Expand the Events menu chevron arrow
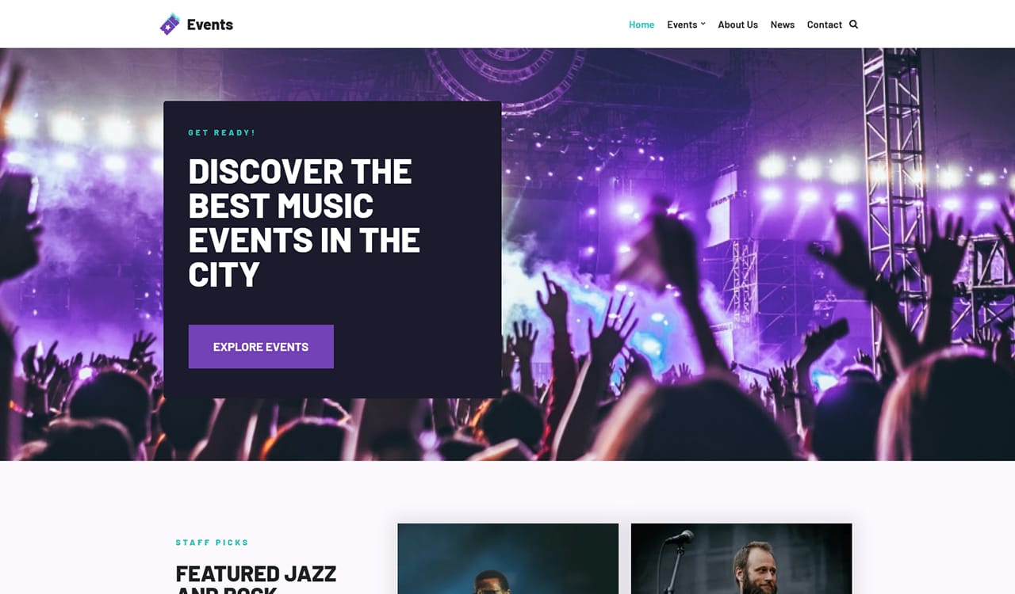The image size is (1015, 594). [x=703, y=24]
